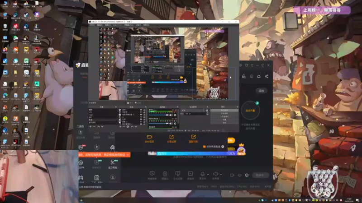The height and width of the screenshot is (203, 362).
Task: Click the Studio Mode button in OBS controls
Action: pyautogui.click(x=224, y=116)
